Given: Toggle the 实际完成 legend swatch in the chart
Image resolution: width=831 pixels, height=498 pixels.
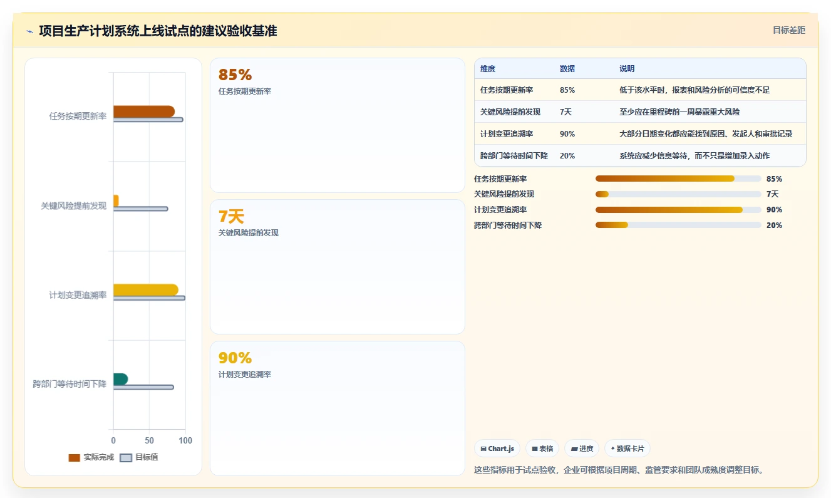Looking at the screenshot, I should (x=74, y=457).
